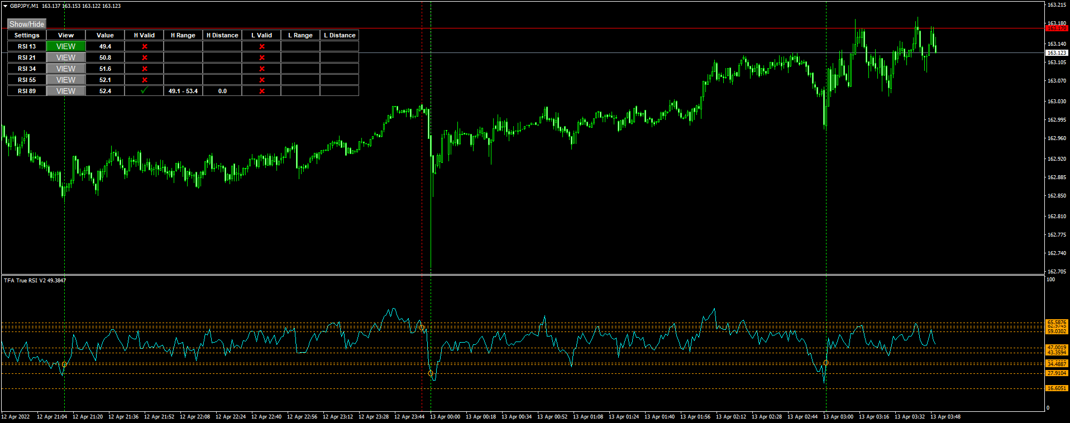Click the 49.1 - 53.4 H Range cell
This screenshot has height=423, width=1070.
click(x=183, y=91)
